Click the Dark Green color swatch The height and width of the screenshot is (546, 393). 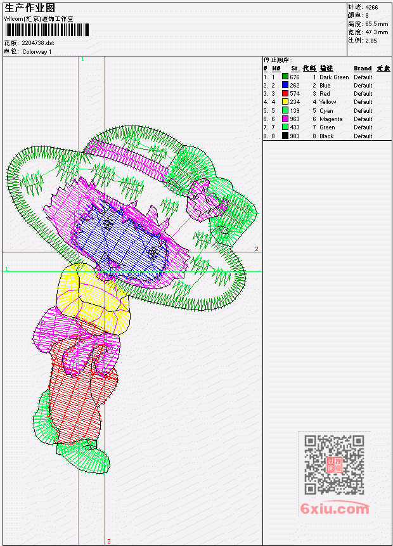point(285,77)
